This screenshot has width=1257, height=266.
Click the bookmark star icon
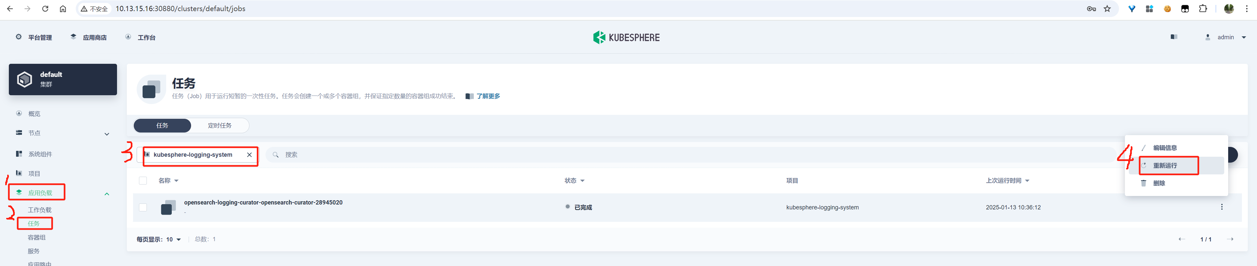tap(1107, 9)
